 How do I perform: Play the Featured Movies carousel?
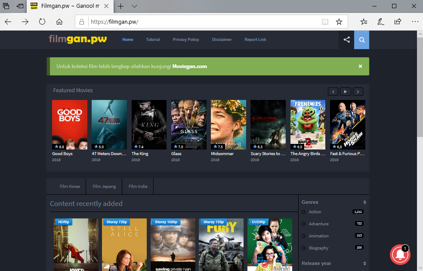click(x=345, y=92)
